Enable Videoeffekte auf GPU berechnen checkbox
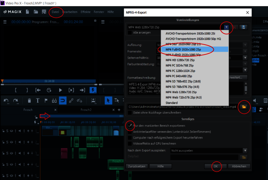 (130, 143)
